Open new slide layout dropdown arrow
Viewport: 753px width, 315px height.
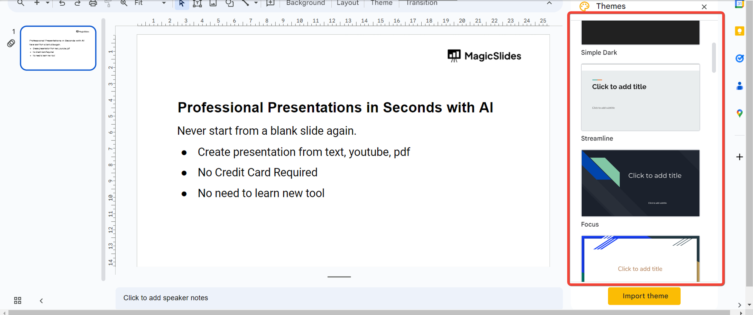point(48,3)
